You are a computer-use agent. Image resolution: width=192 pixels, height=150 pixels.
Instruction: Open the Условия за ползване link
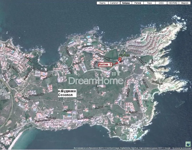[182, 148]
